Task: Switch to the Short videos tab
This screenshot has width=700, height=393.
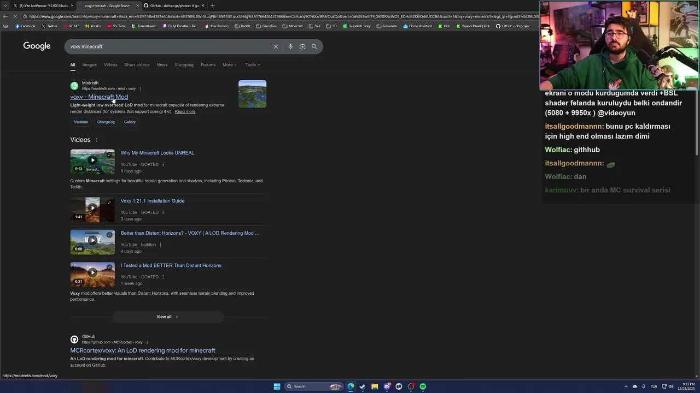Action: point(137,65)
